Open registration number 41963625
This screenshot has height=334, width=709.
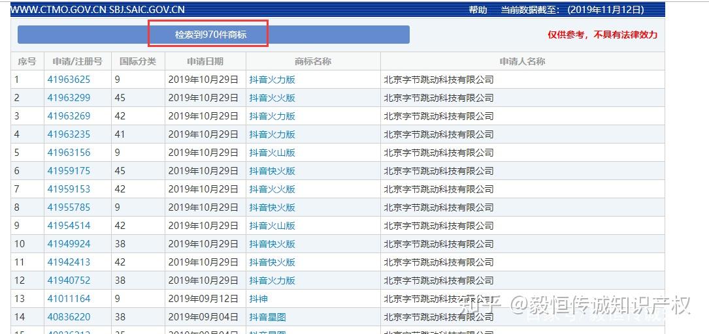click(x=69, y=80)
